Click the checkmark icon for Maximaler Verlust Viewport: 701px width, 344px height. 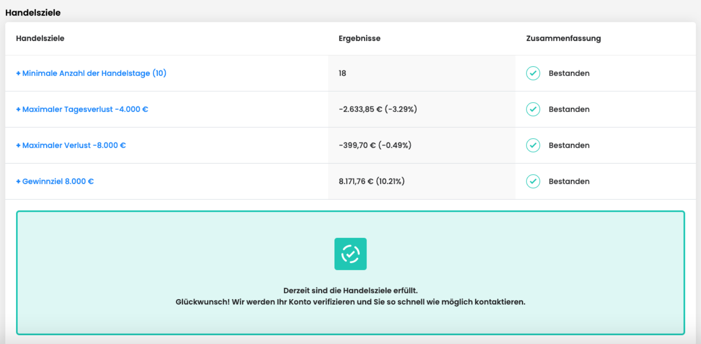click(533, 145)
